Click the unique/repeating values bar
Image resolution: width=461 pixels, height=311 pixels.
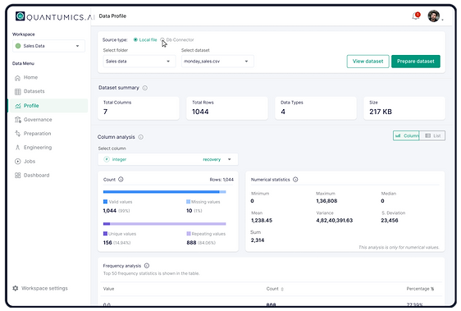[x=164, y=224]
